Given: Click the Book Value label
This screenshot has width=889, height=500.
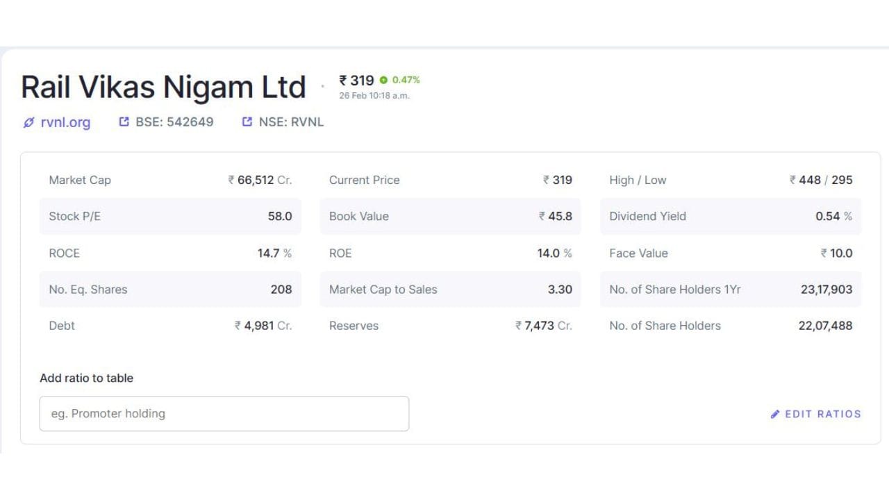Looking at the screenshot, I should coord(359,216).
